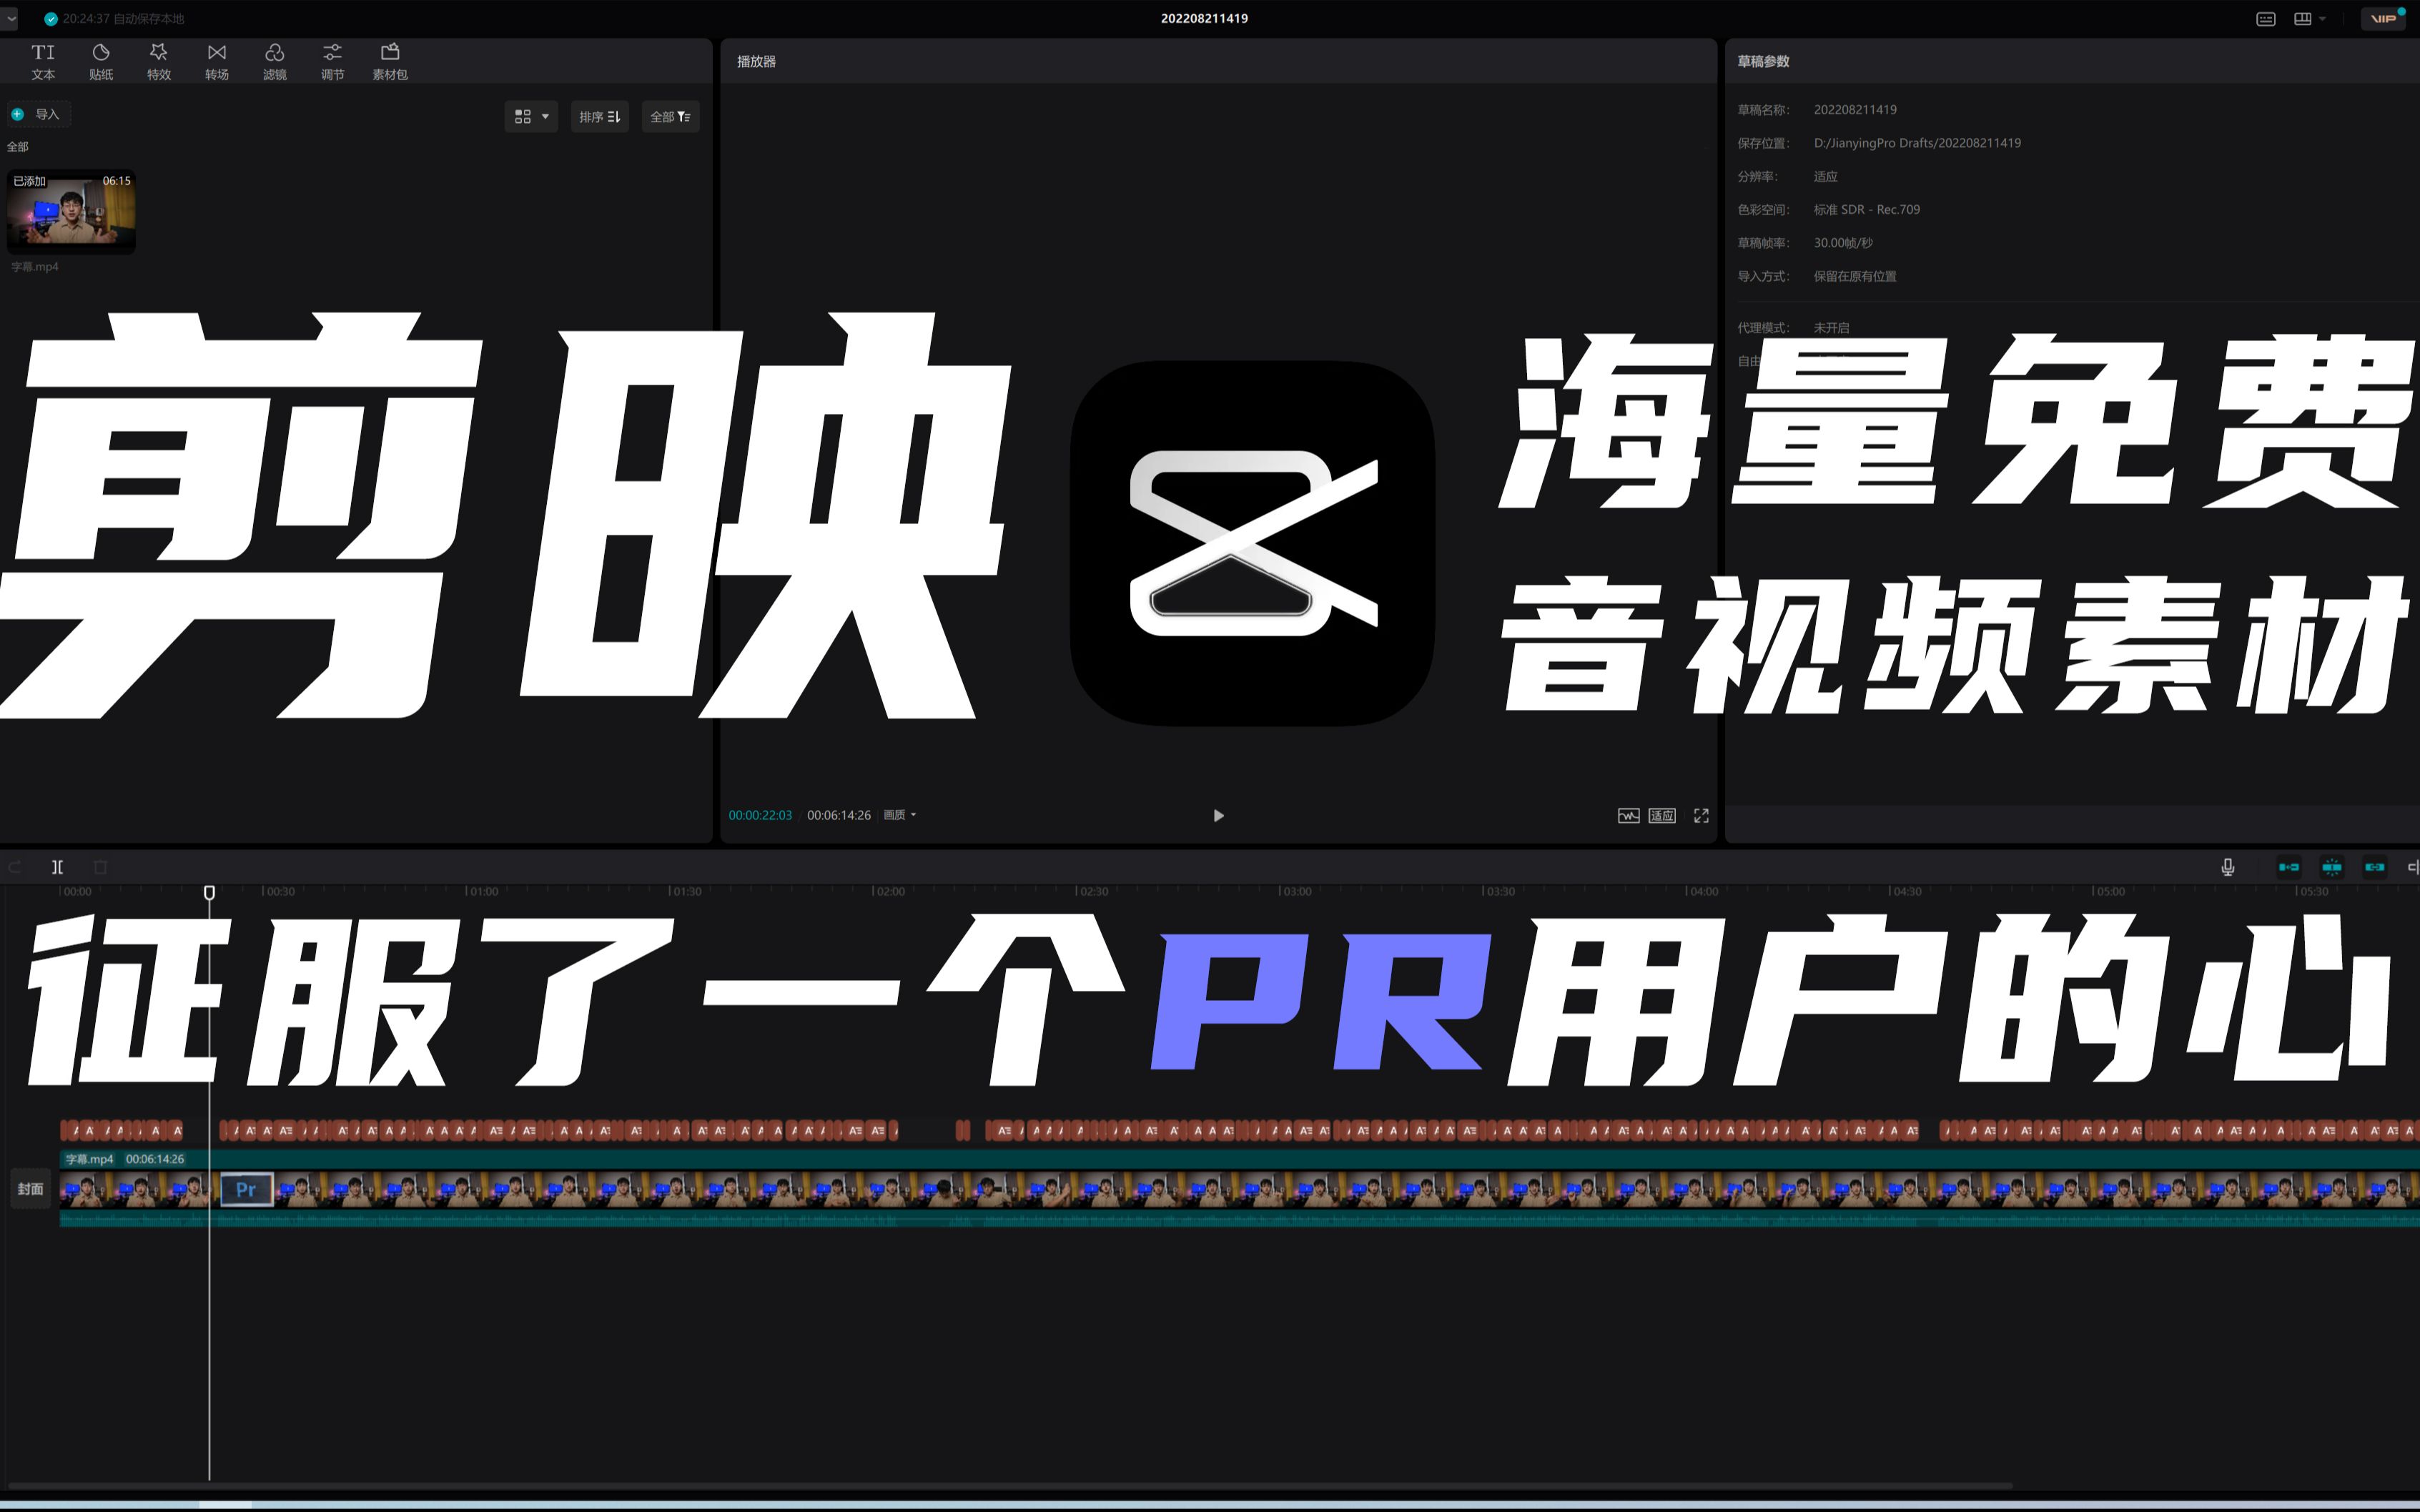The width and height of the screenshot is (2420, 1512).
Task: Click the draft title 202208211419
Action: point(1204,18)
